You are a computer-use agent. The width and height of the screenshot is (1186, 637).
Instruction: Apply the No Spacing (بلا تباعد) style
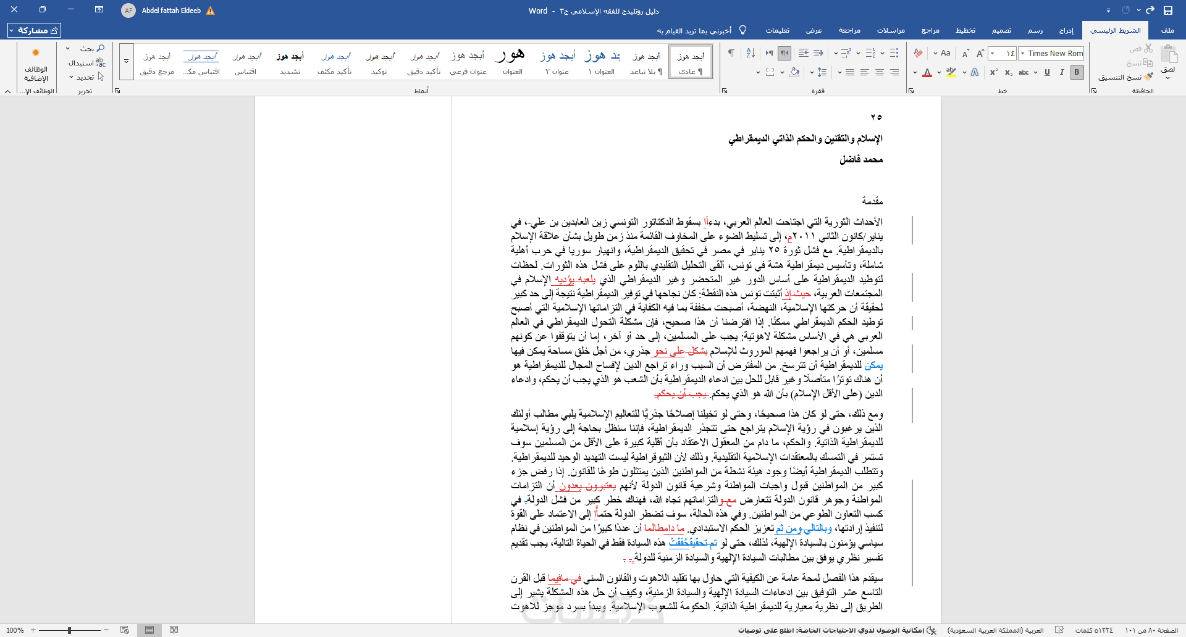click(646, 62)
